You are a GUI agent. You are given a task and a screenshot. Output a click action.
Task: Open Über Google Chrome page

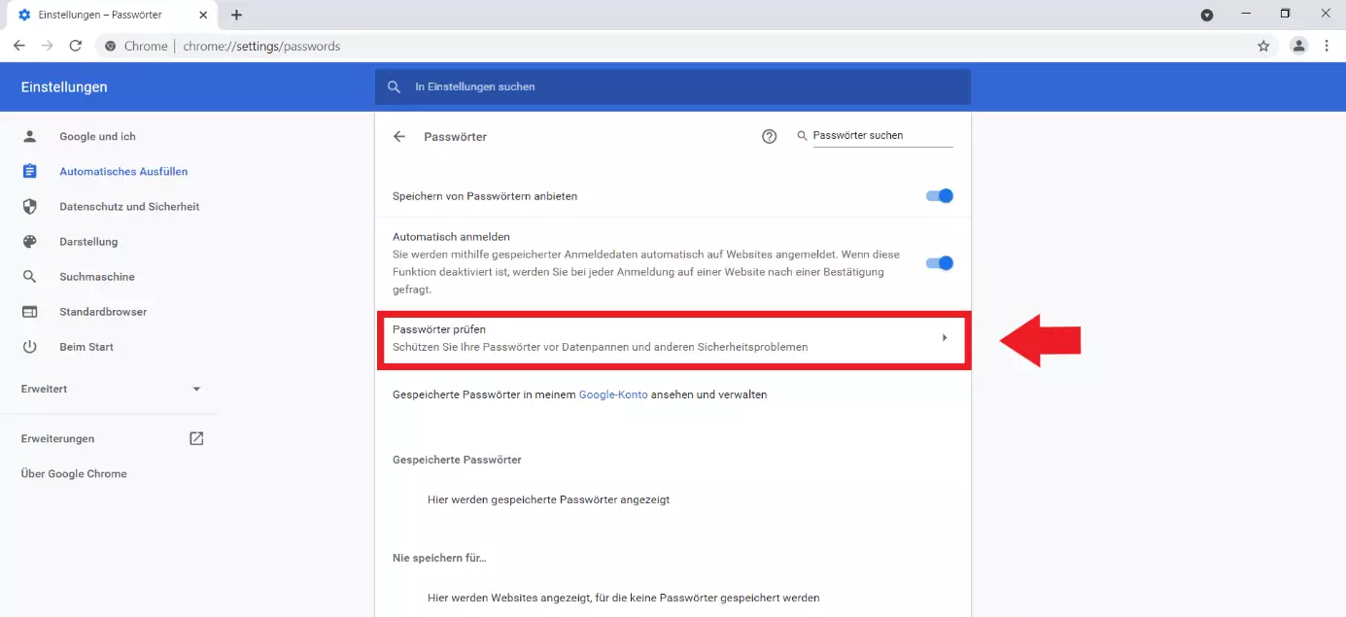[x=74, y=474]
